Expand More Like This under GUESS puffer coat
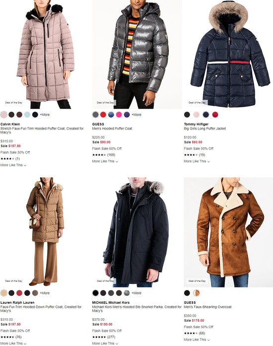This screenshot has width=273, height=346. click(105, 161)
